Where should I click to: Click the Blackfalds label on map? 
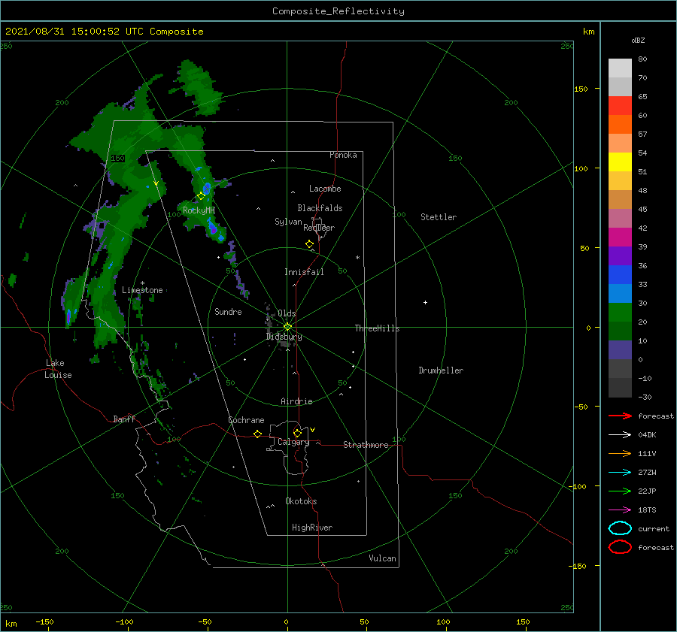point(320,208)
